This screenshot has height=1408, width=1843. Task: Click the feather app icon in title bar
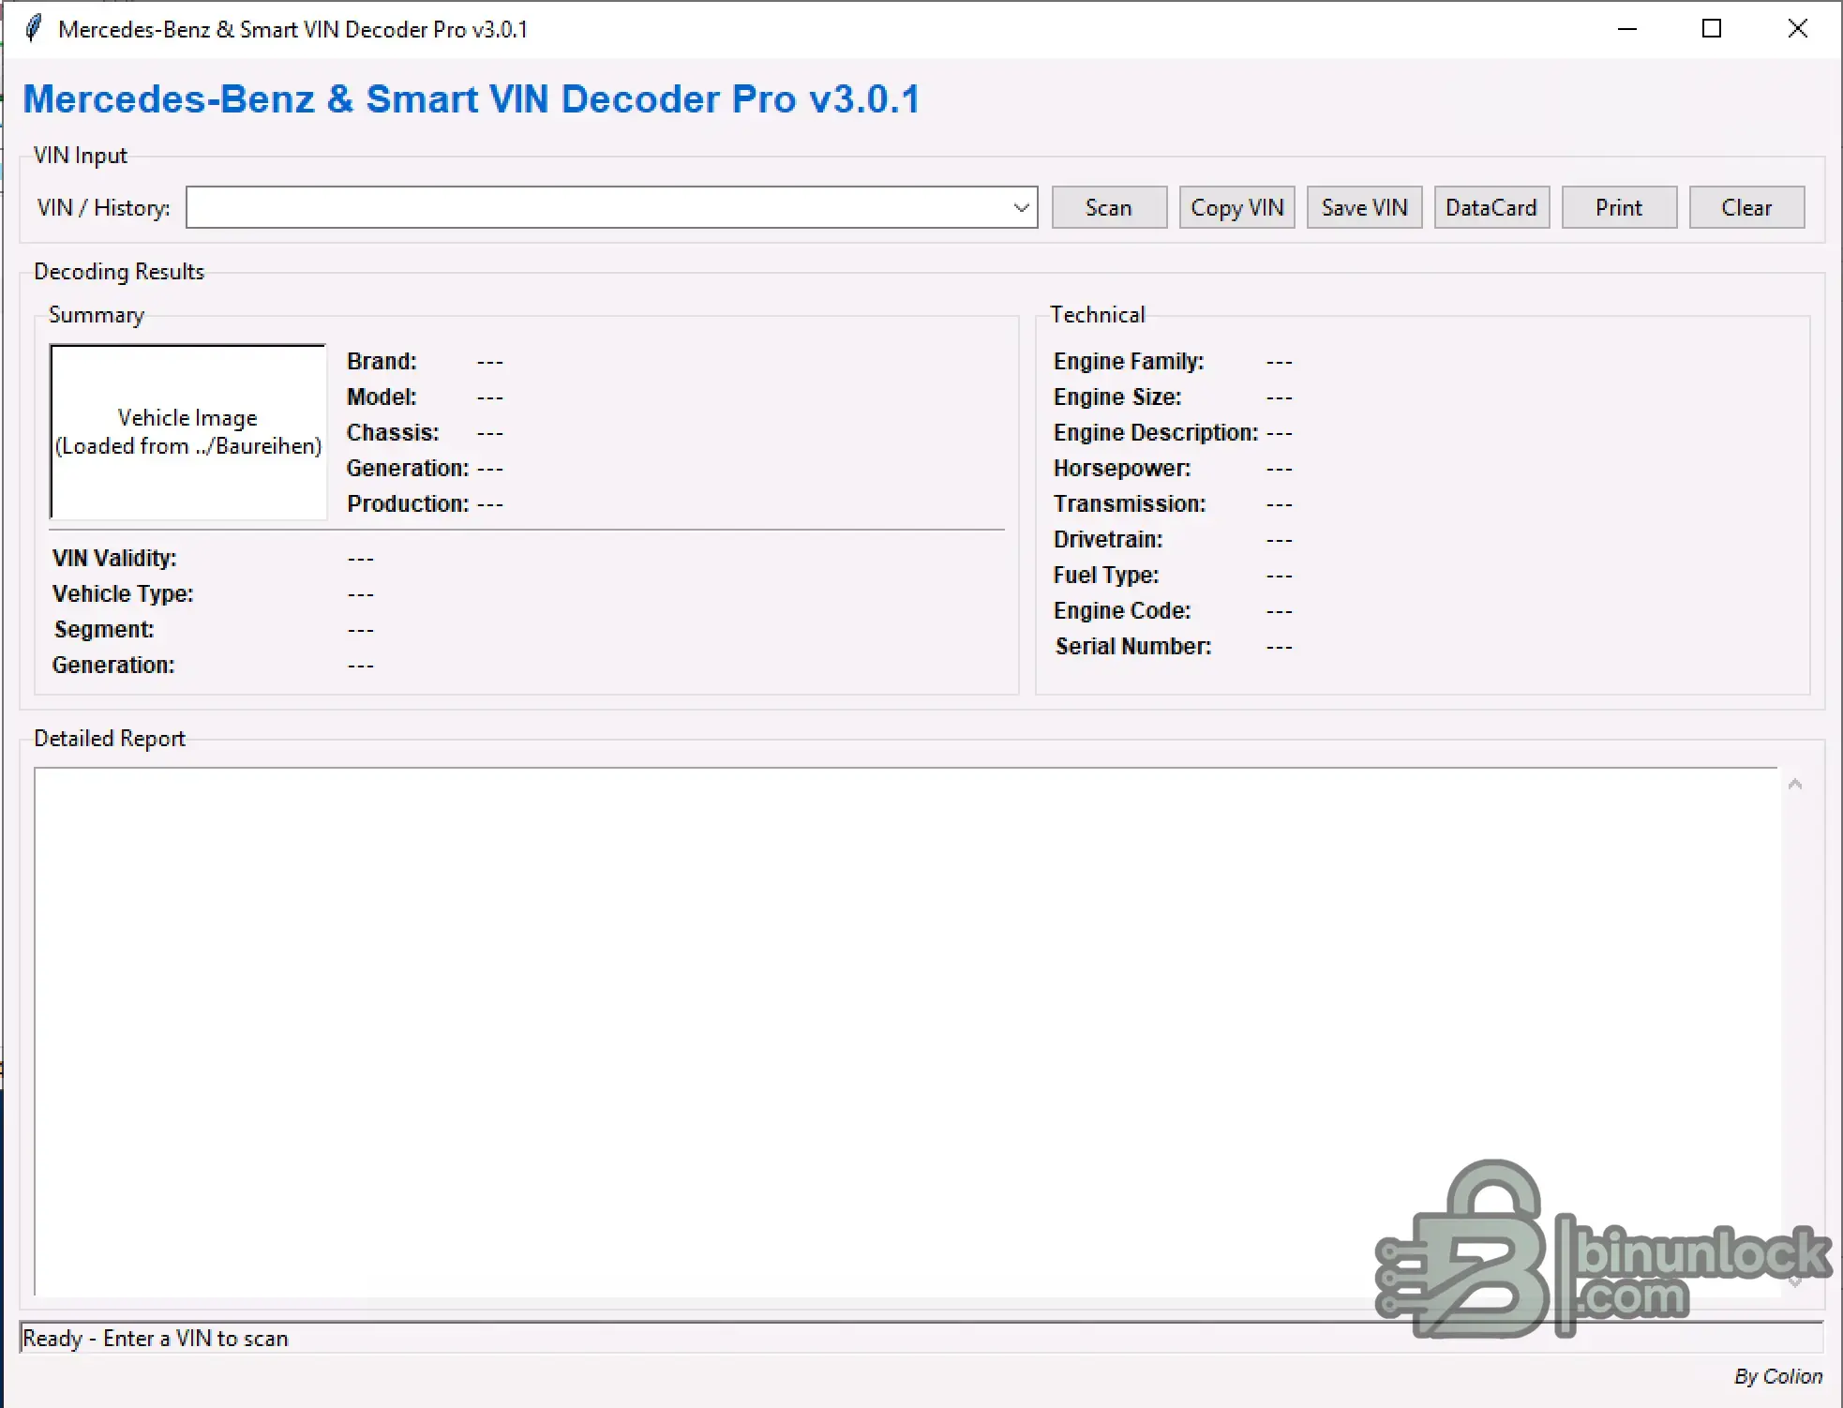[x=33, y=28]
